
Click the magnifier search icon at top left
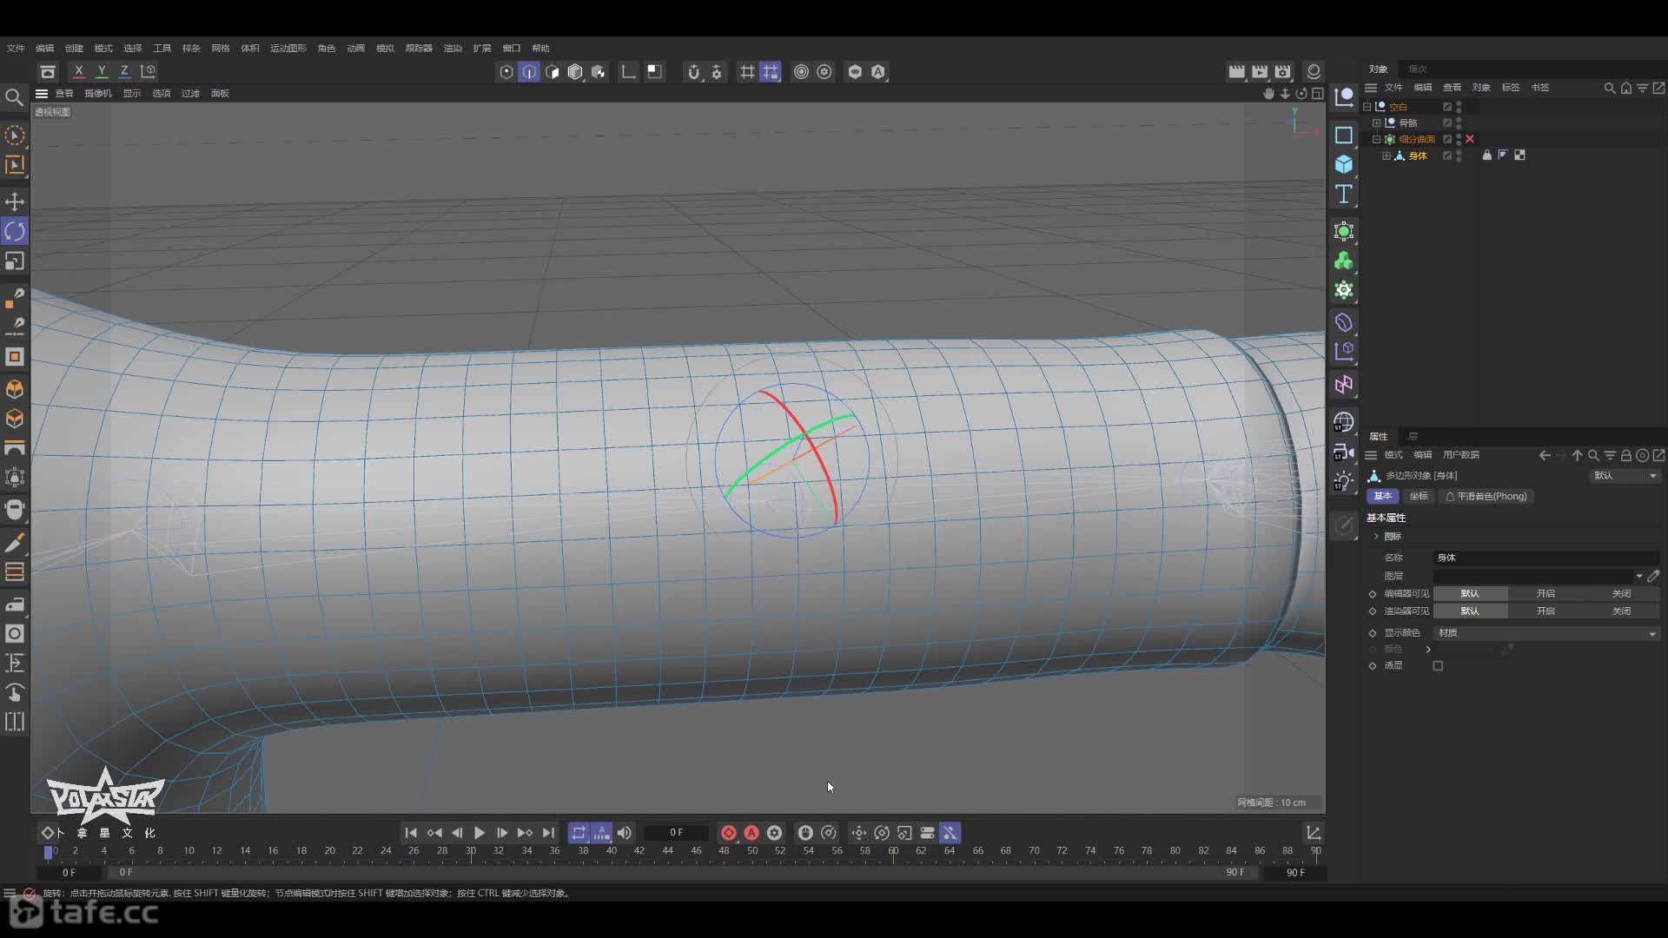(x=14, y=97)
